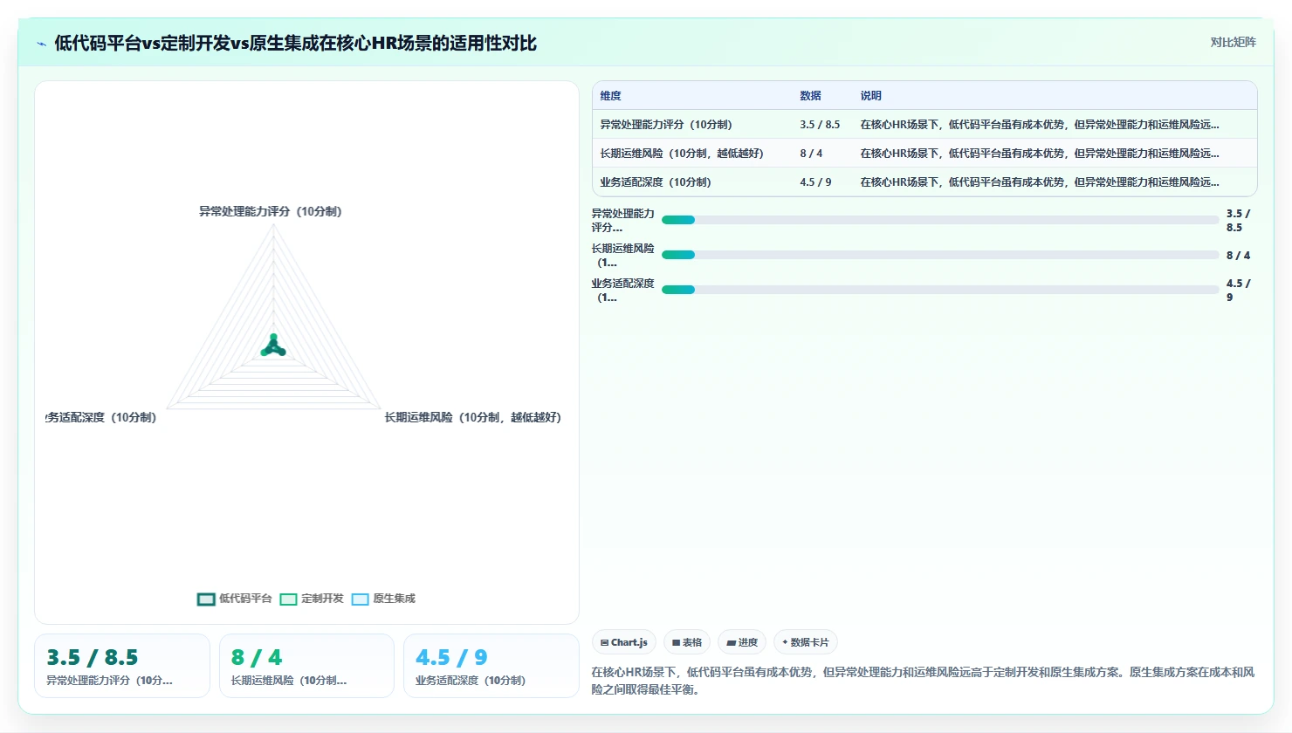
Task: Toggle the 原生集成 legend item in the radar chart
Action: pyautogui.click(x=383, y=599)
